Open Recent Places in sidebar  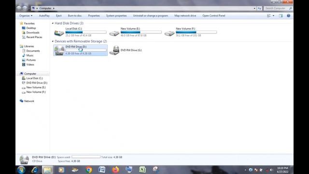(x=34, y=37)
